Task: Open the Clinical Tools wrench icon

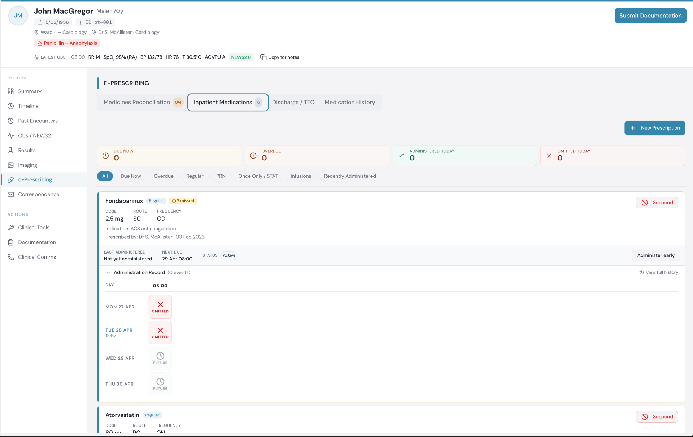Action: click(11, 228)
